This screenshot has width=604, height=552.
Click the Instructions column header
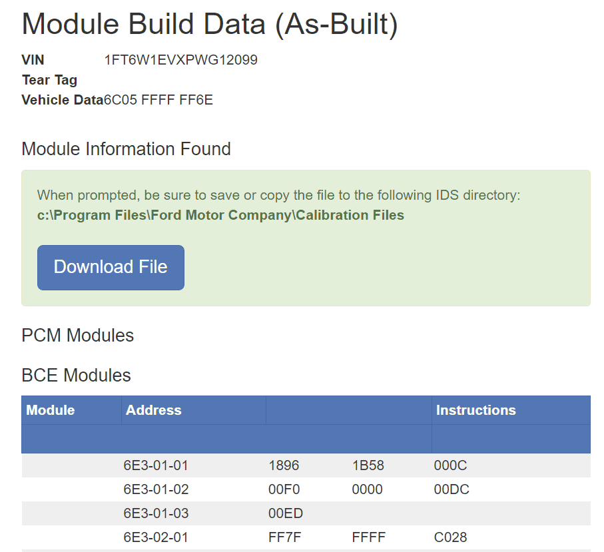[475, 410]
